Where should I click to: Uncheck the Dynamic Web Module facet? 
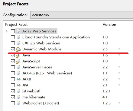click(13, 49)
